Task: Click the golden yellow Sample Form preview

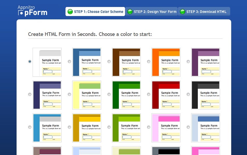Action: coord(86,127)
